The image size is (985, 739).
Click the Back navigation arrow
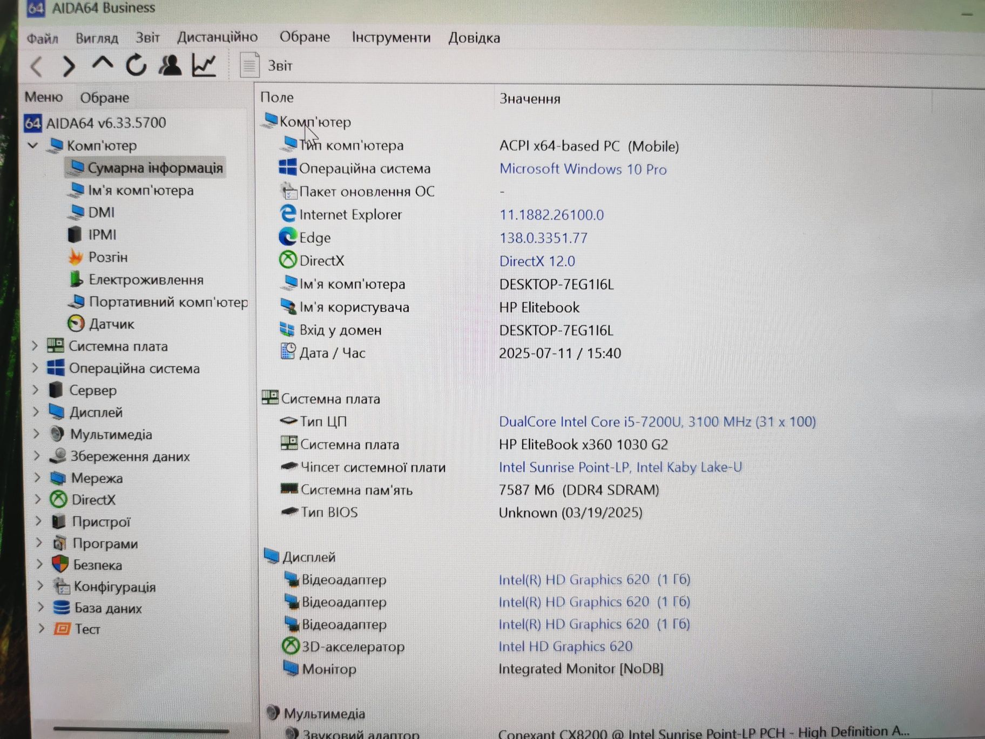(x=37, y=66)
